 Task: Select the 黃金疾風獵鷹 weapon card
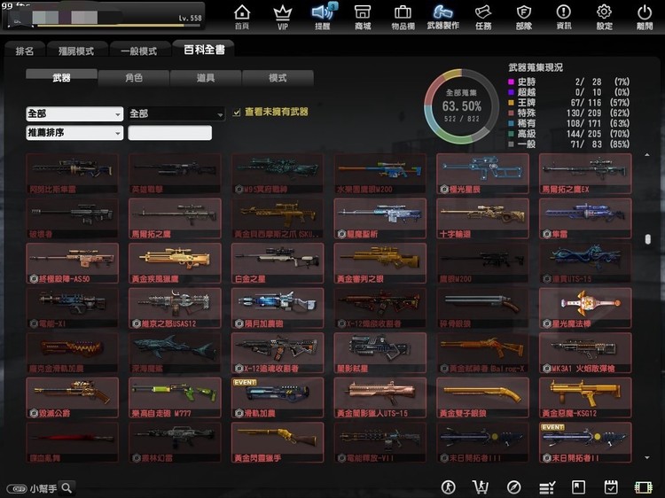tap(175, 263)
